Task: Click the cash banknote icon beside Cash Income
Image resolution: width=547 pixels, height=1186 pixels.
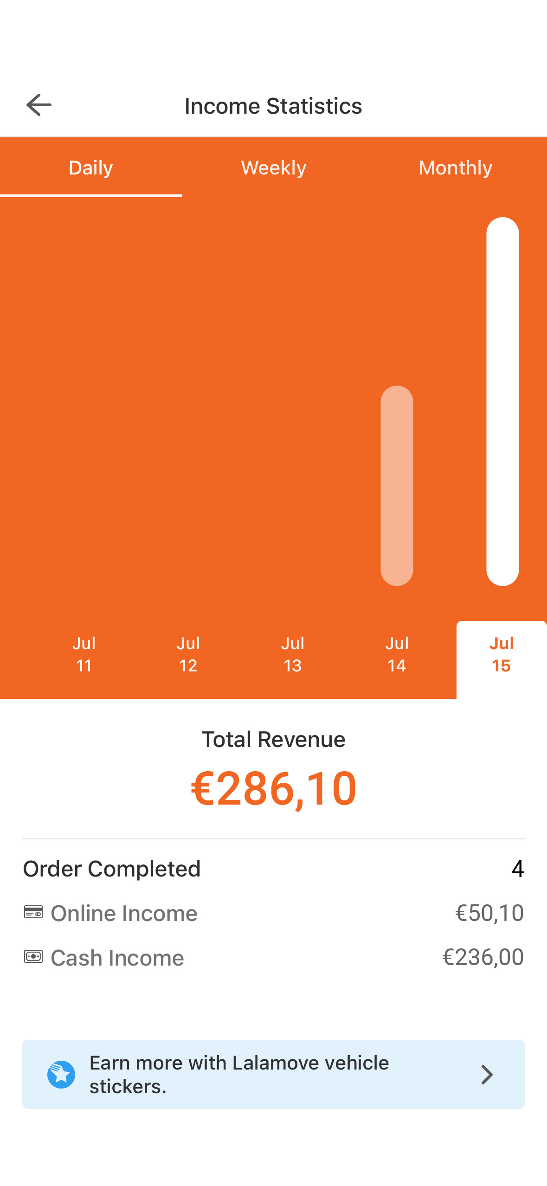Action: click(33, 957)
